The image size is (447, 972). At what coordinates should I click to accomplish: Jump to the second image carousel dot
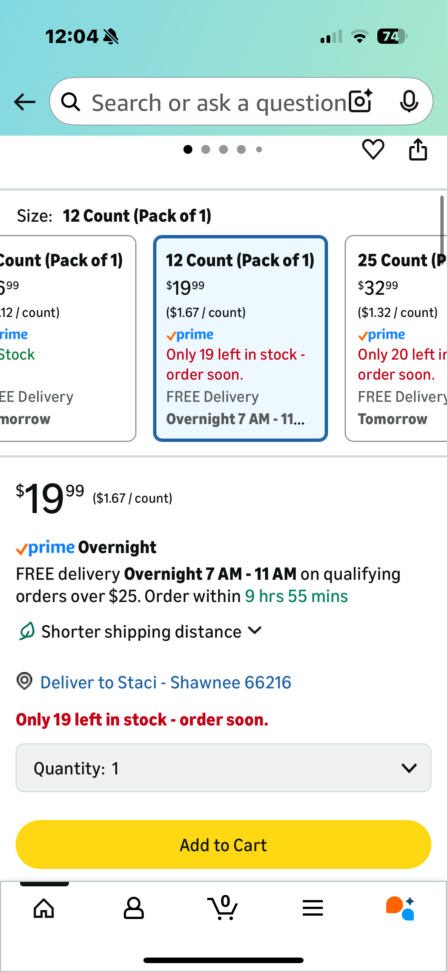(206, 150)
